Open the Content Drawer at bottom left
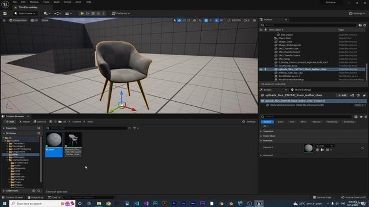 click(13, 197)
